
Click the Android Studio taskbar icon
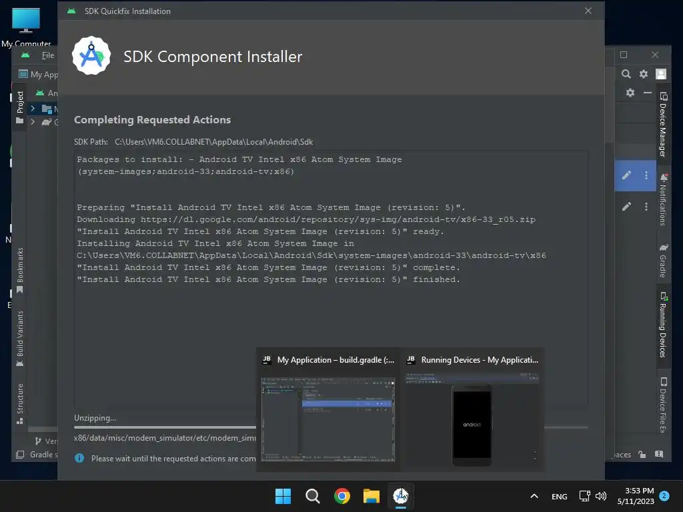401,496
